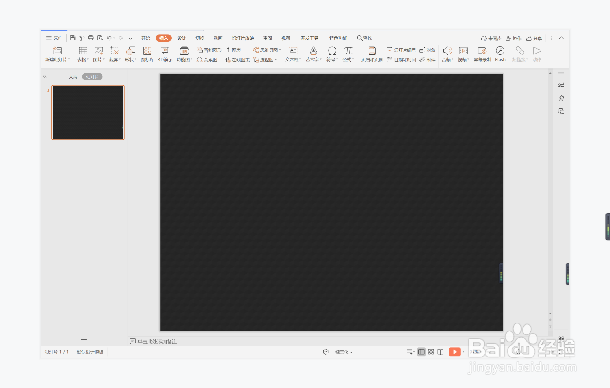
Task: Click 在线图表 online chart
Action: [x=237, y=60]
